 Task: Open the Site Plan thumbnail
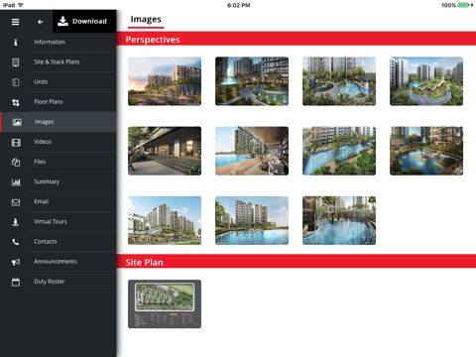click(165, 304)
